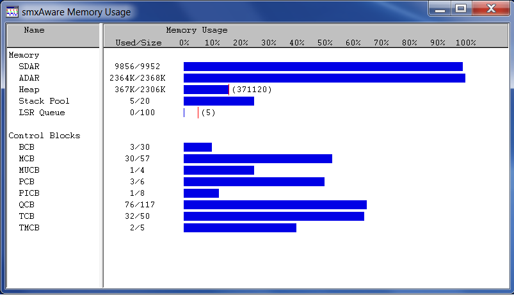
Task: Click the 5/20 Stack Pool value
Action: click(140, 101)
